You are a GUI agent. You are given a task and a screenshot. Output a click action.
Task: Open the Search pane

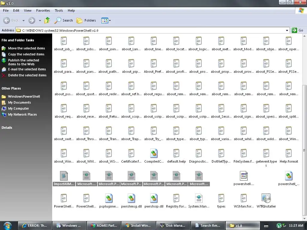[64, 20]
